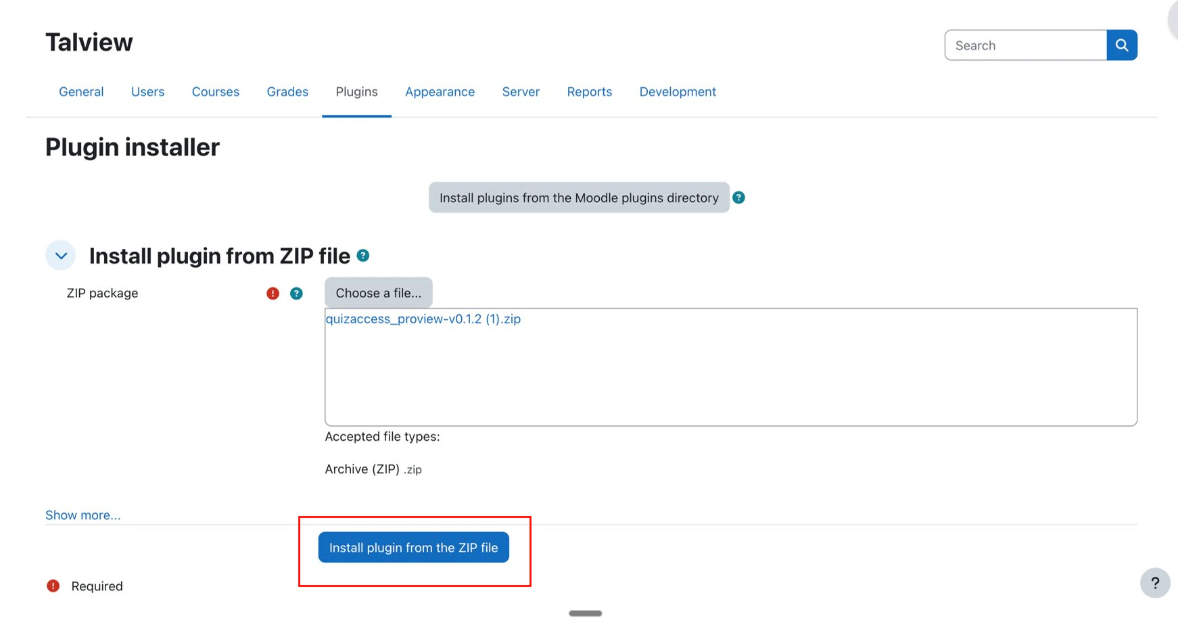Click Install plugin from the ZIP file button
1178x618 pixels.
pyautogui.click(x=414, y=548)
